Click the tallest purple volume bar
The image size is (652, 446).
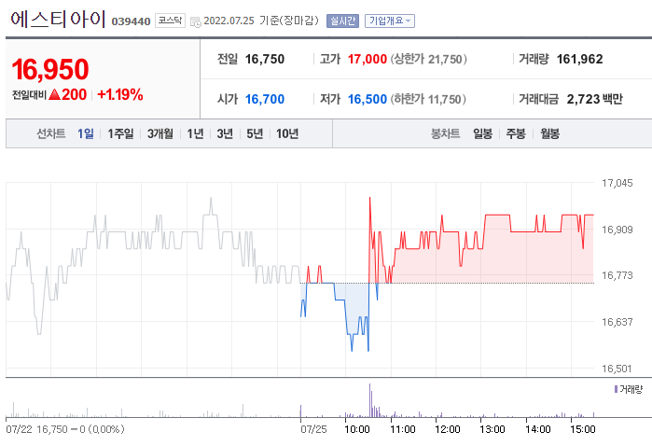coord(369,400)
